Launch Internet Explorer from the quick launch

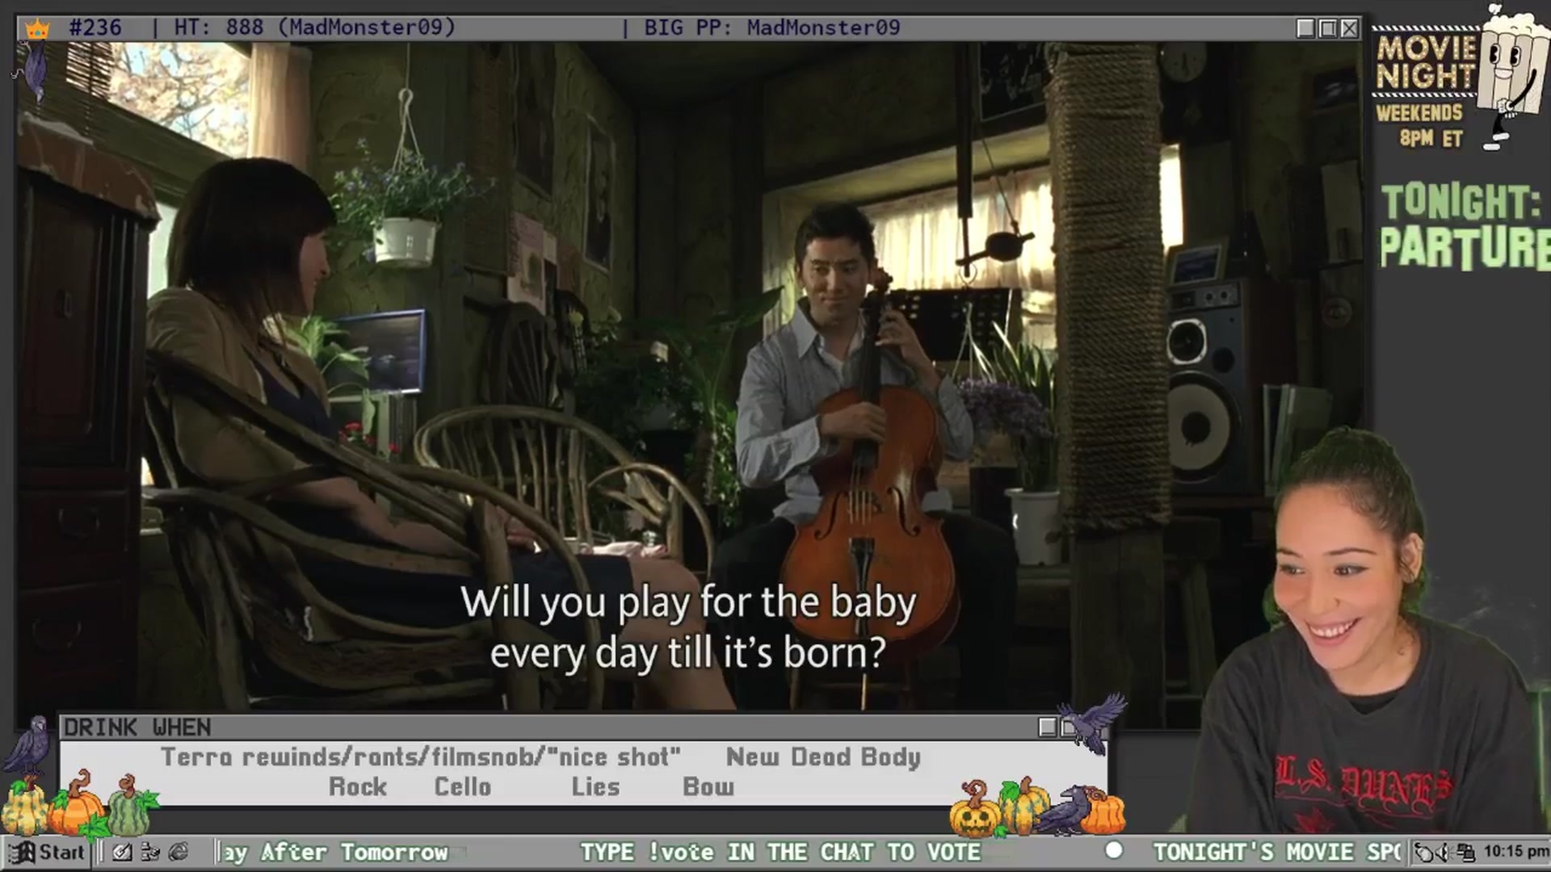click(x=179, y=852)
